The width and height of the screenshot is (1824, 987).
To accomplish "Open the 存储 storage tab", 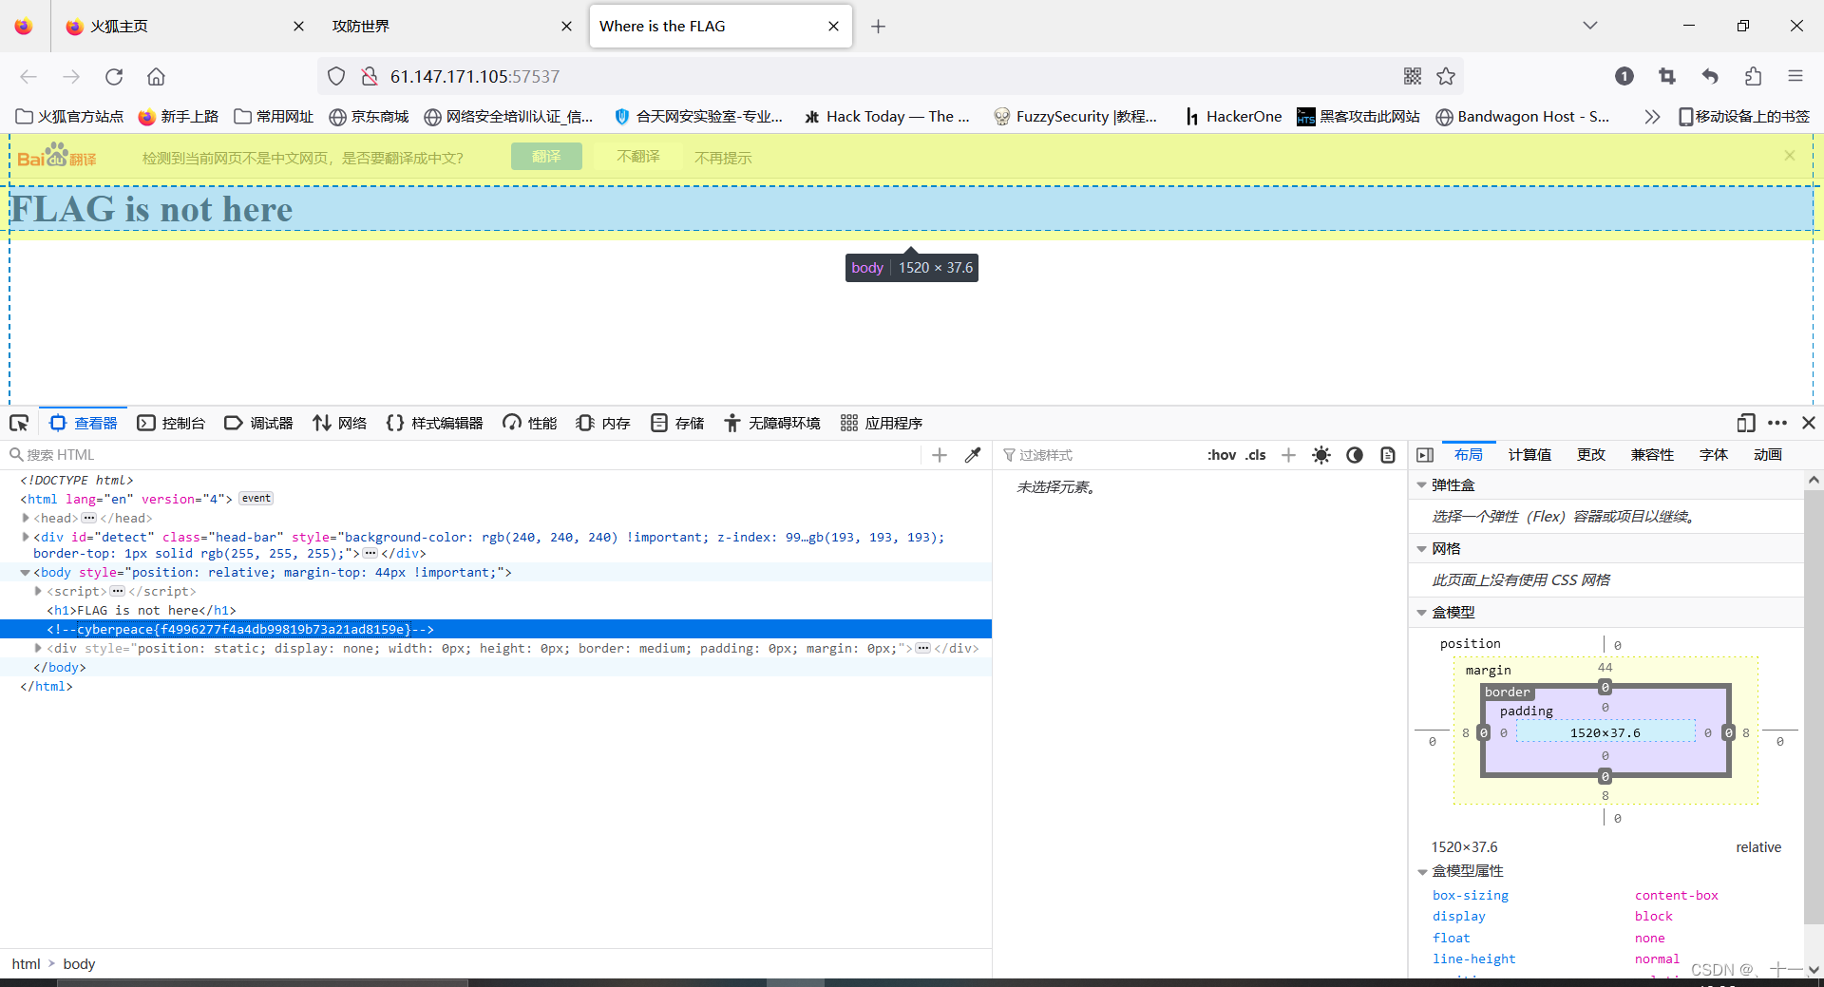I will pyautogui.click(x=677, y=423).
